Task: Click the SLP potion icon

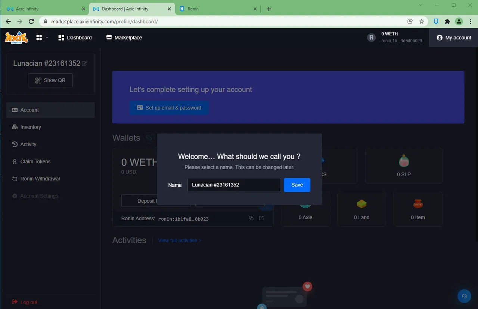Action: point(404,161)
